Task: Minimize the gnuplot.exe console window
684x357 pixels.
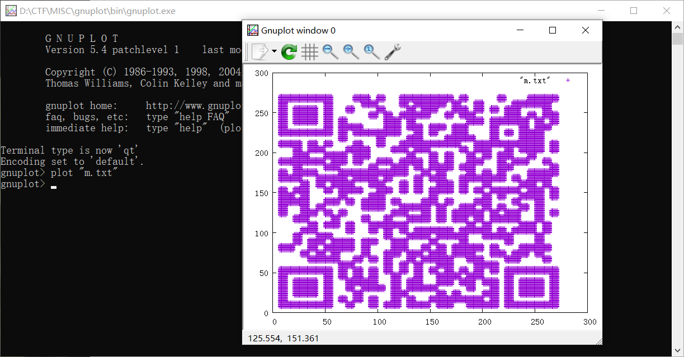Action: pos(601,11)
